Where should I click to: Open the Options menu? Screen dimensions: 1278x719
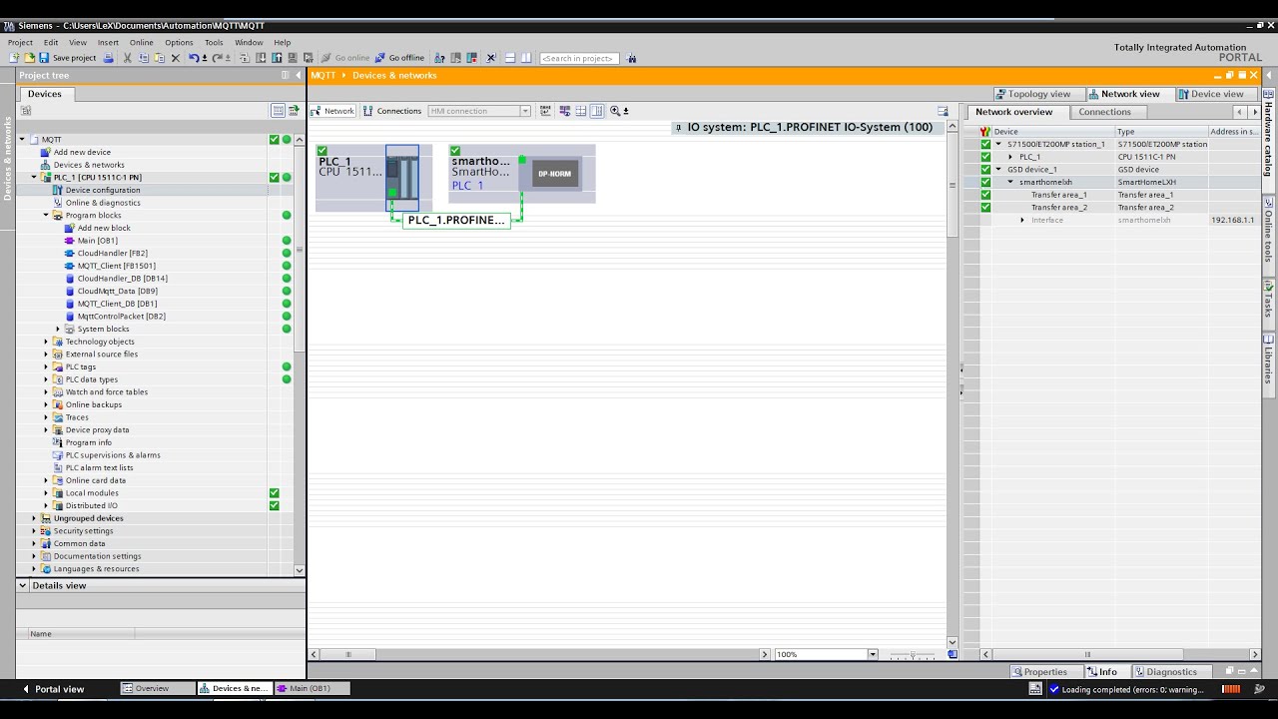179,43
